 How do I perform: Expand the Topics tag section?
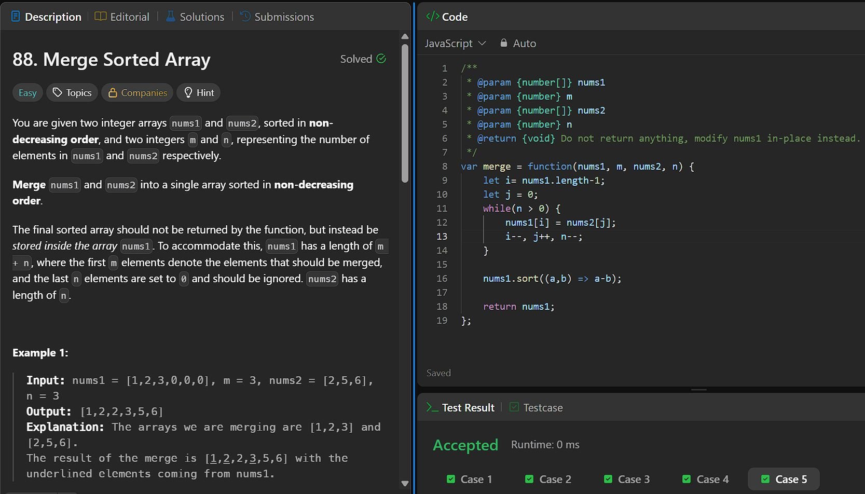pos(72,92)
